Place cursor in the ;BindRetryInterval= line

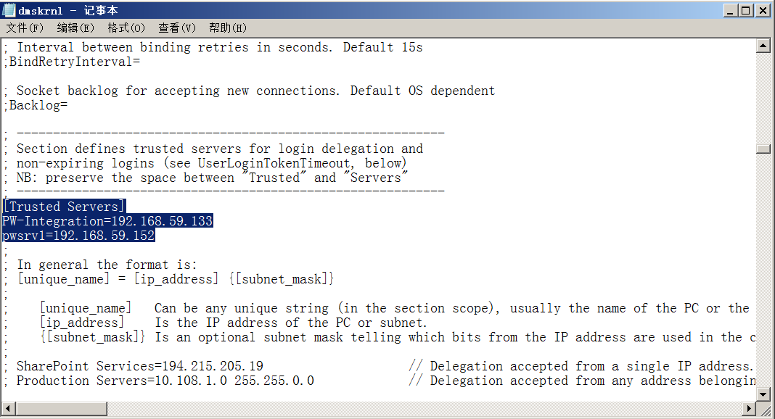[x=72, y=62]
